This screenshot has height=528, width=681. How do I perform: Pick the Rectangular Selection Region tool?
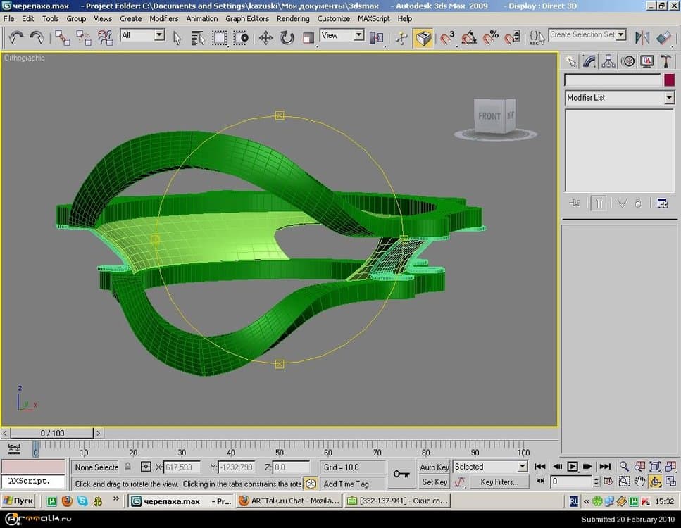click(x=219, y=38)
